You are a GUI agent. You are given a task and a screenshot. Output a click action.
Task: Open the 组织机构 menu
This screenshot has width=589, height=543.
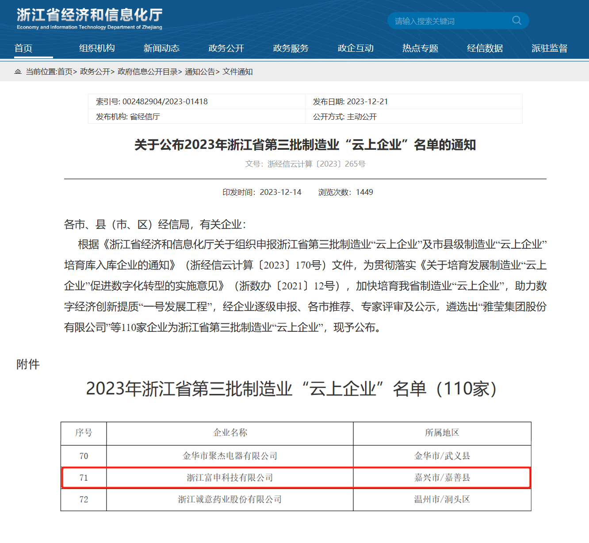(x=97, y=48)
